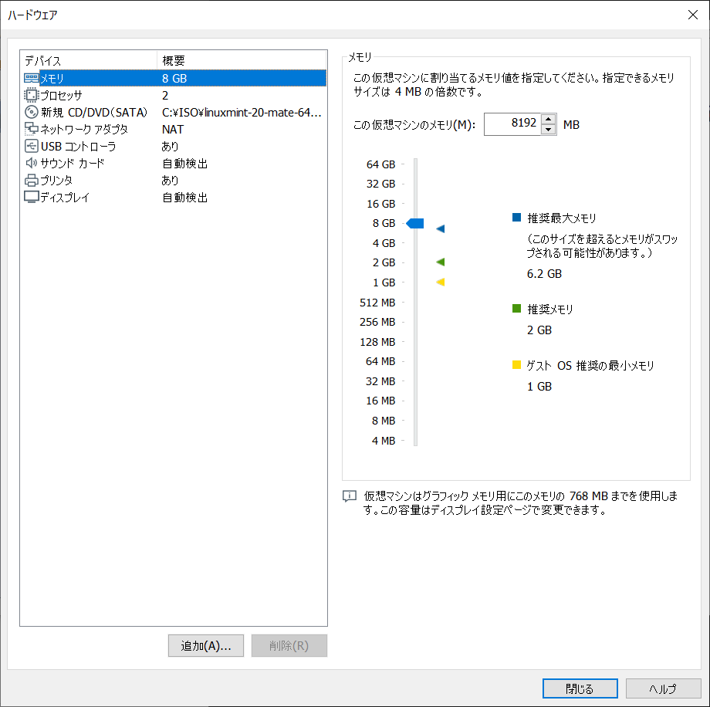Click the blue memory slider thumb at 8 GB
Image resolution: width=710 pixels, height=707 pixels.
coord(414,223)
